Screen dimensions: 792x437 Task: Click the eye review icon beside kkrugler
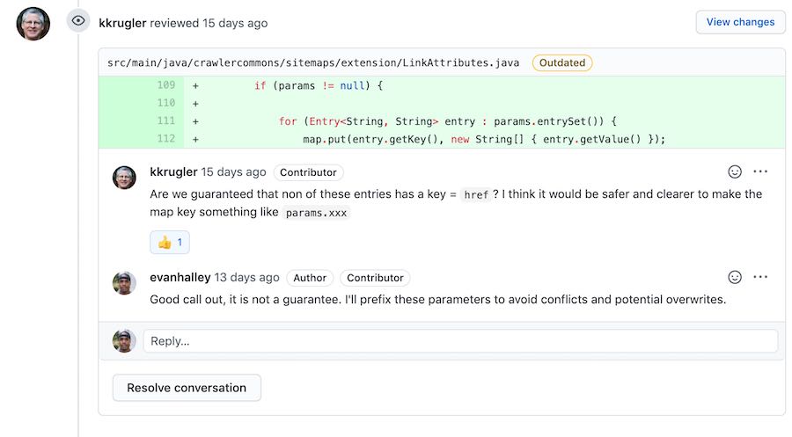[x=77, y=21]
